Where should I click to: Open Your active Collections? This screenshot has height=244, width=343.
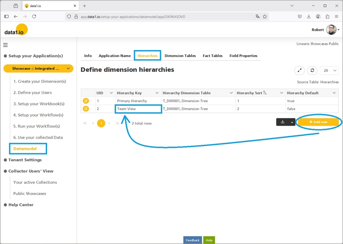[35, 182]
